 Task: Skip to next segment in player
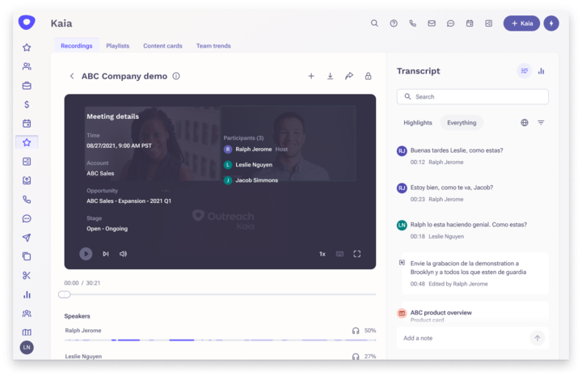coord(106,254)
